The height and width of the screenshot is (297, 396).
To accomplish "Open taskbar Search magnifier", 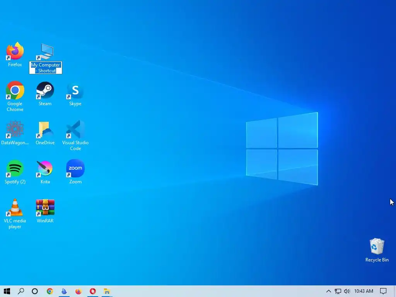I will tap(21, 291).
